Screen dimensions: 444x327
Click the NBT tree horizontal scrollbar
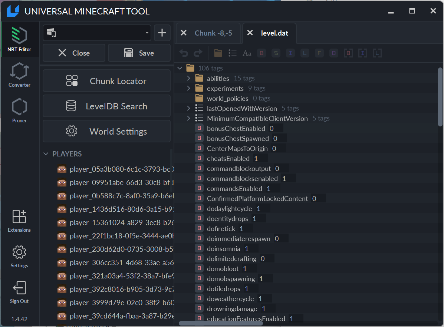click(221, 323)
